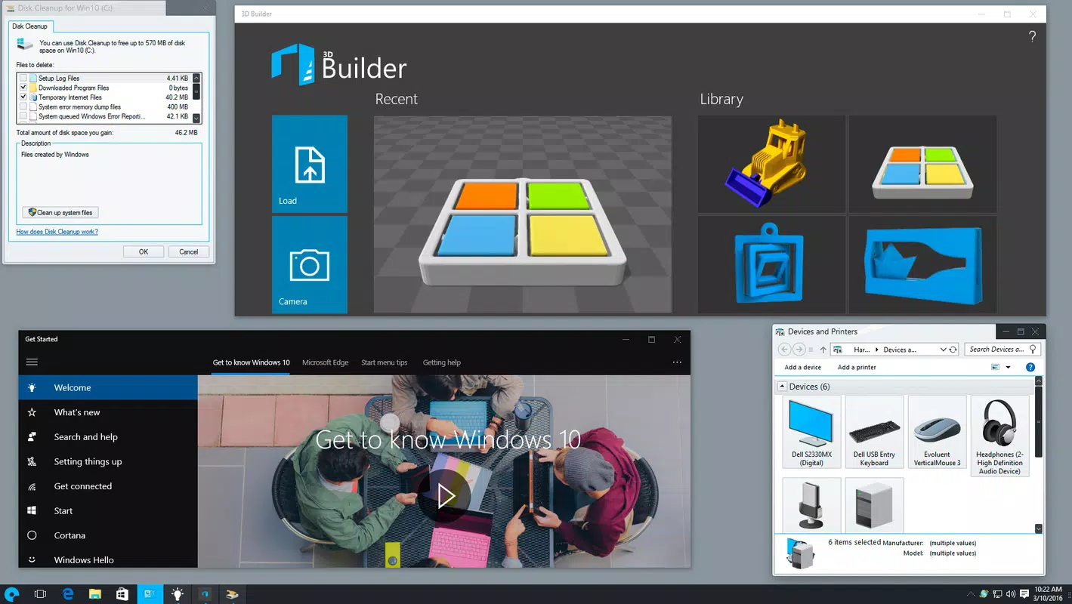Go back in Devices and Printers
Screen dimensions: 1072x604
coord(784,350)
